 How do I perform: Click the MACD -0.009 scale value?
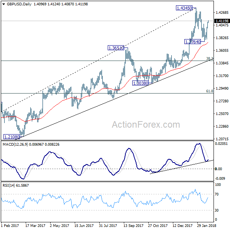coord(220,179)
